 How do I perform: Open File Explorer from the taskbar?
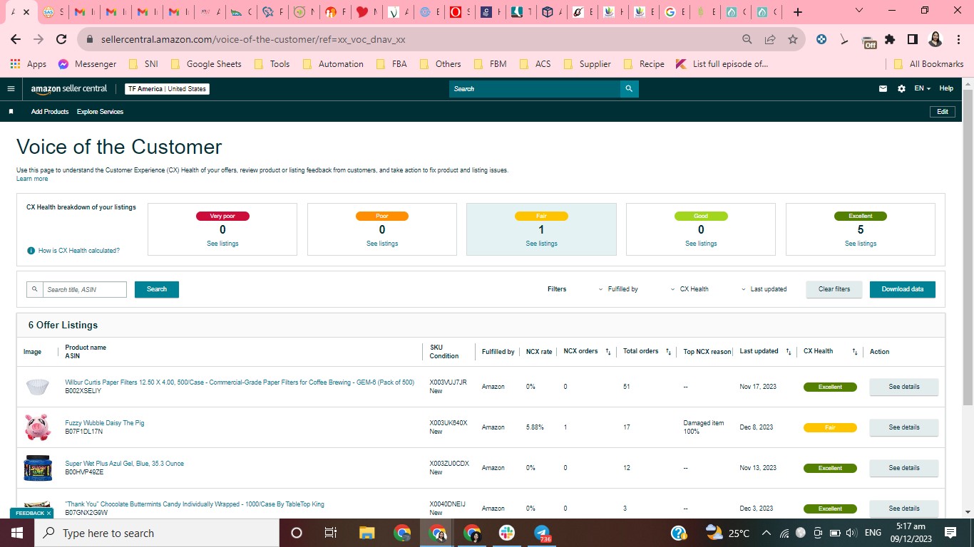(366, 533)
